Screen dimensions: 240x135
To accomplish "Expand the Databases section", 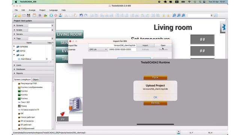I will pos(15,69).
